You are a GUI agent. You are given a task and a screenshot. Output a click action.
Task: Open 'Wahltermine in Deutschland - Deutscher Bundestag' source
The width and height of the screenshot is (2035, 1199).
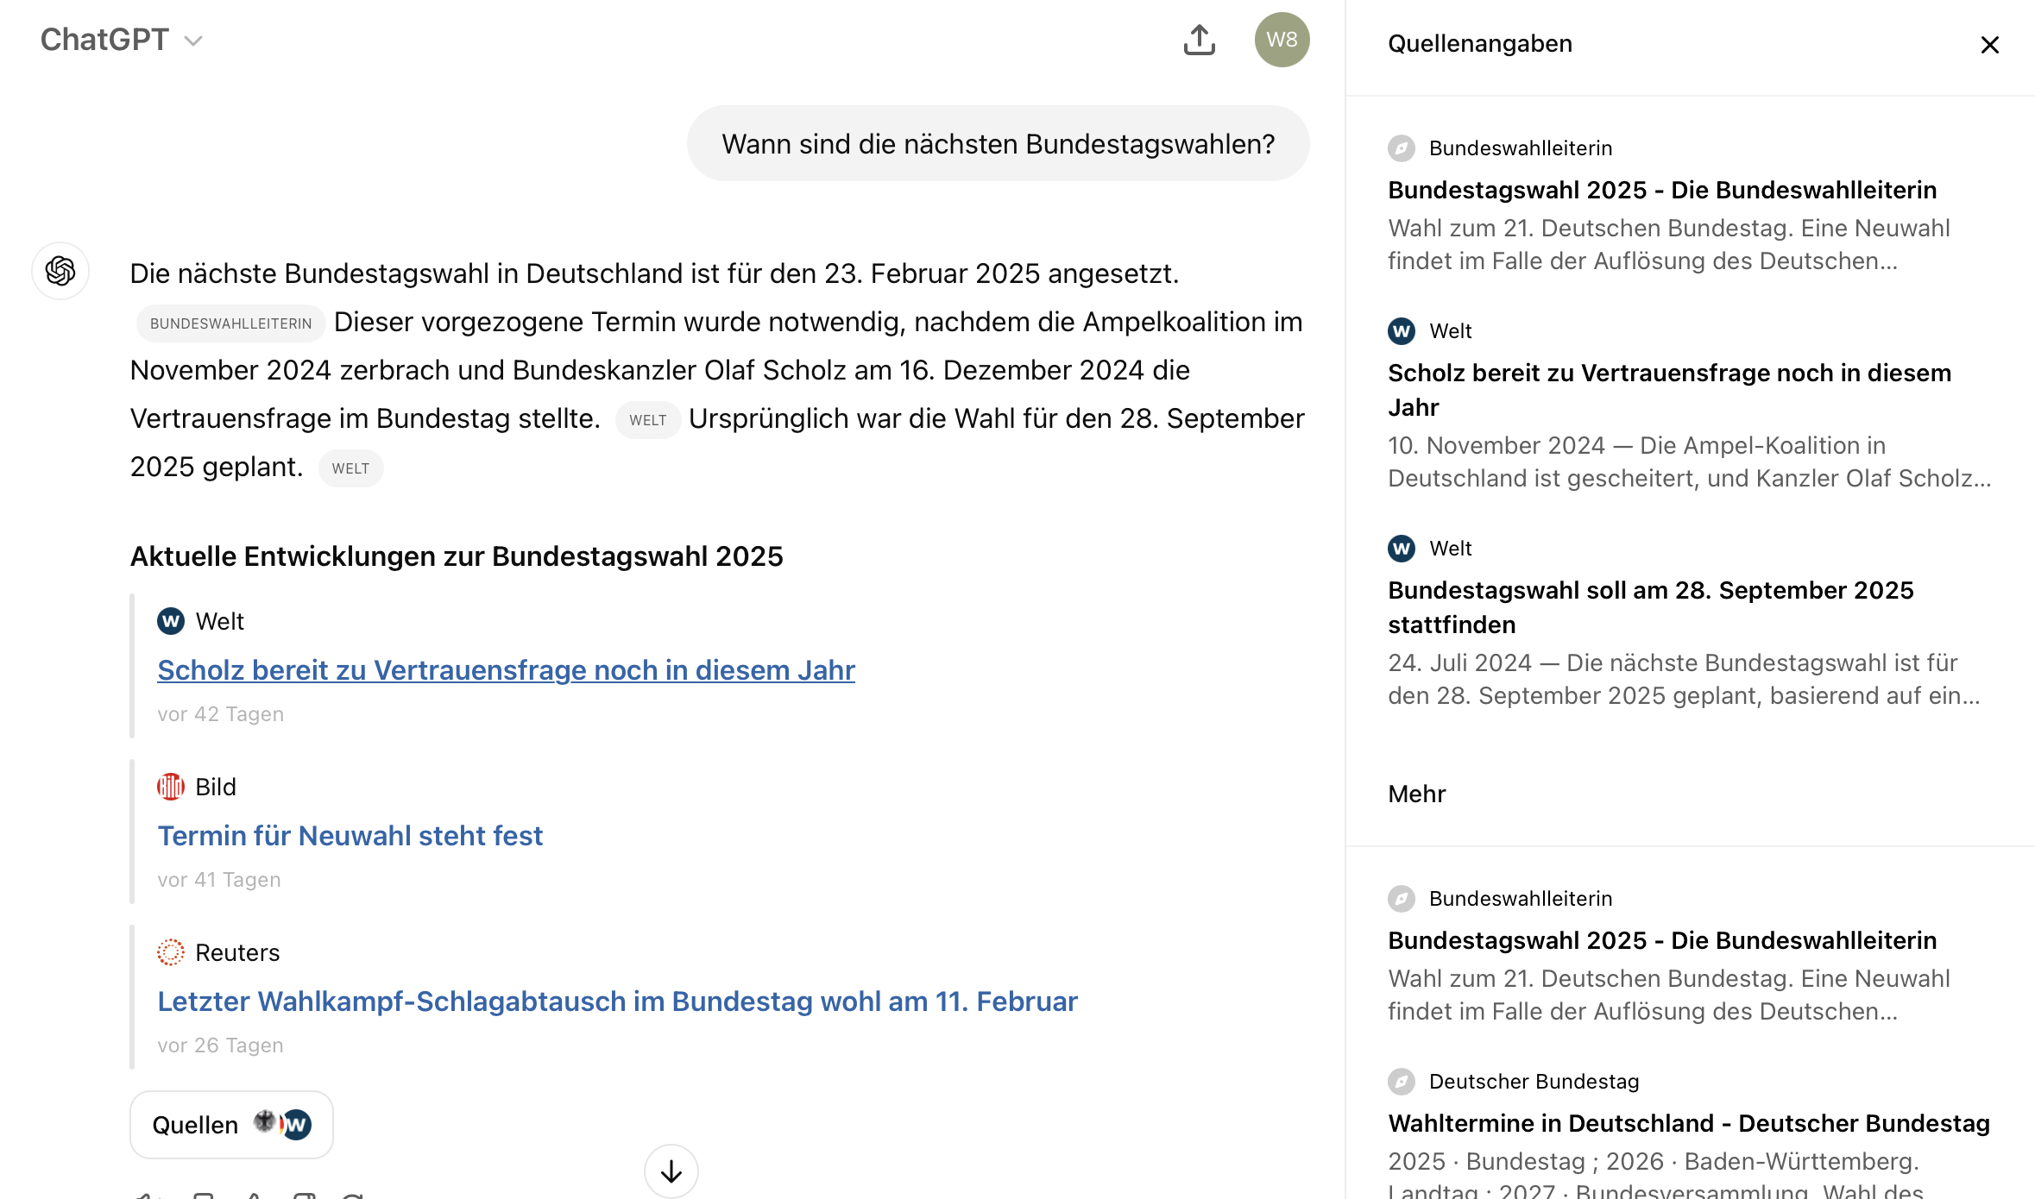point(1689,1123)
